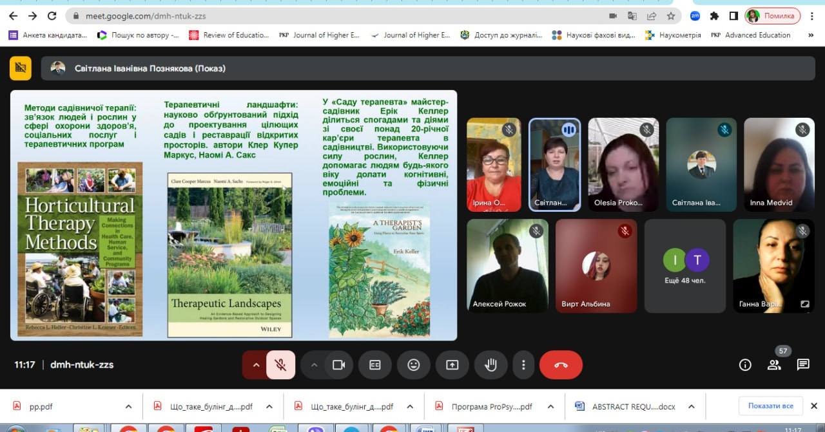Expand options chevron for Програма ProPsy download
The height and width of the screenshot is (432, 825).
550,407
